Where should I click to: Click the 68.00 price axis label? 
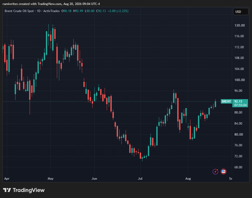(x=238, y=167)
